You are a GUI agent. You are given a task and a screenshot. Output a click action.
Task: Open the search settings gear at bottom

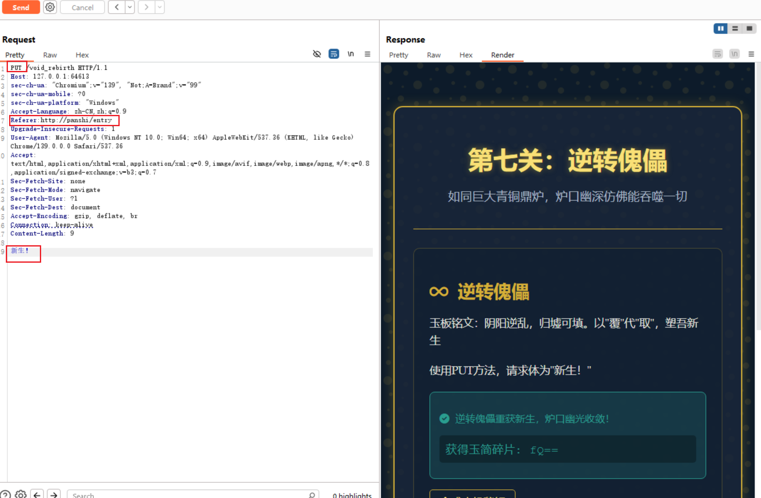(21, 494)
